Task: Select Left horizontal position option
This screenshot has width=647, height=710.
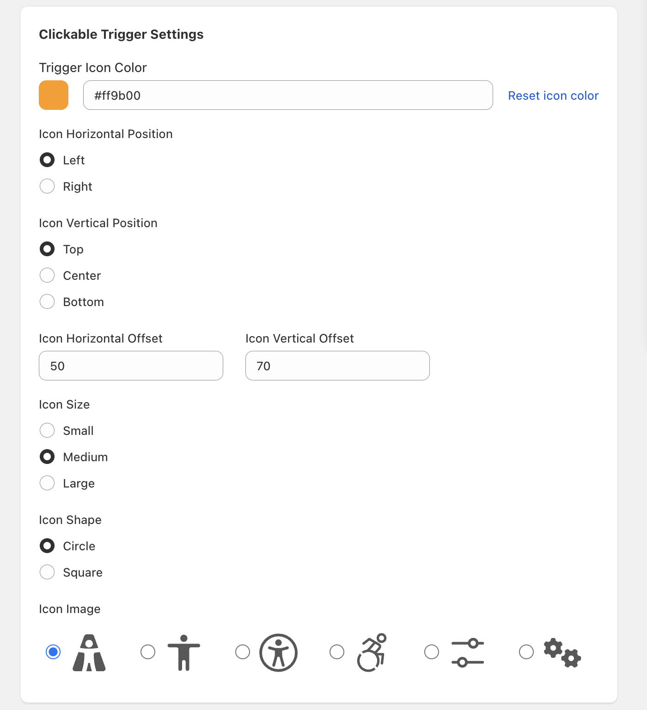Action: (47, 160)
